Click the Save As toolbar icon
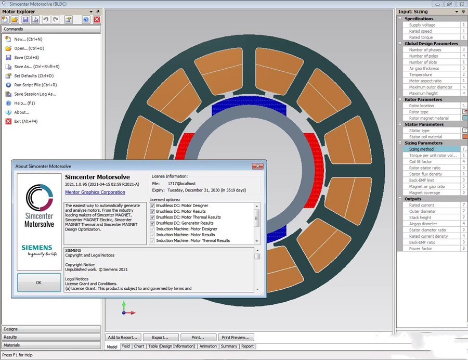468x360 pixels. point(35,20)
